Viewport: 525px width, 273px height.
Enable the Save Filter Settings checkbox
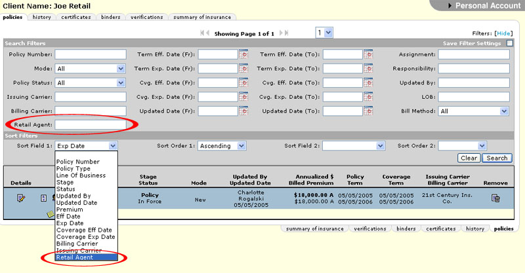[x=510, y=43]
